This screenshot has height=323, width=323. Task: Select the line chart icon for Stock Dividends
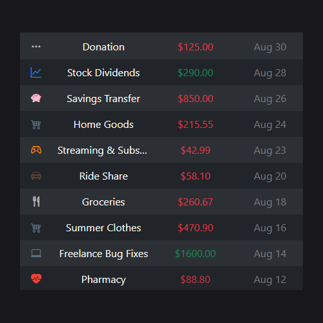tap(36, 72)
